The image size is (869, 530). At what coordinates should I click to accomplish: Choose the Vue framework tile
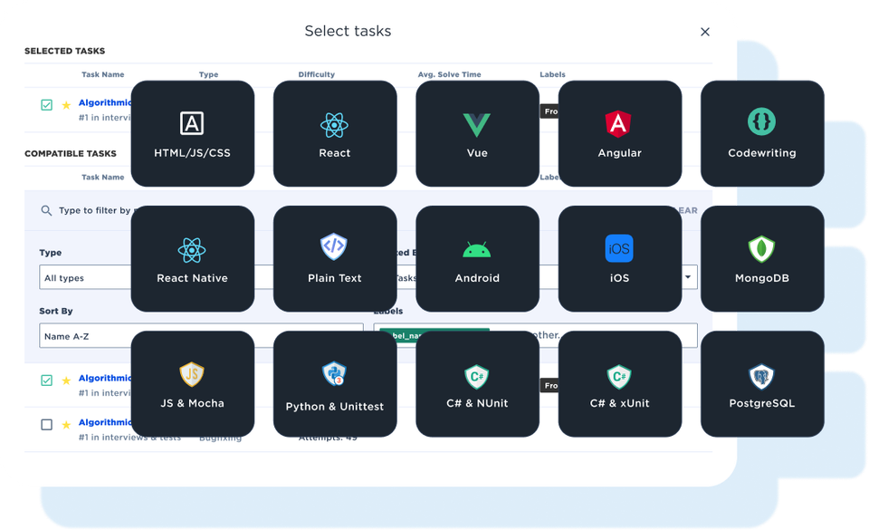[x=477, y=133]
